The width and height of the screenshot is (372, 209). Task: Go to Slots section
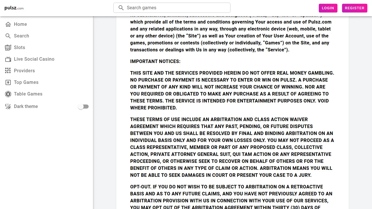pyautogui.click(x=46, y=48)
